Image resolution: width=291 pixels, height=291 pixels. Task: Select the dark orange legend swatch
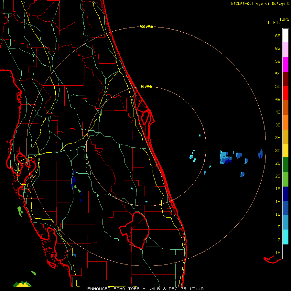click(286, 107)
